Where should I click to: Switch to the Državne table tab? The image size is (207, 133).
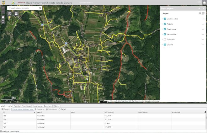tap(56, 106)
